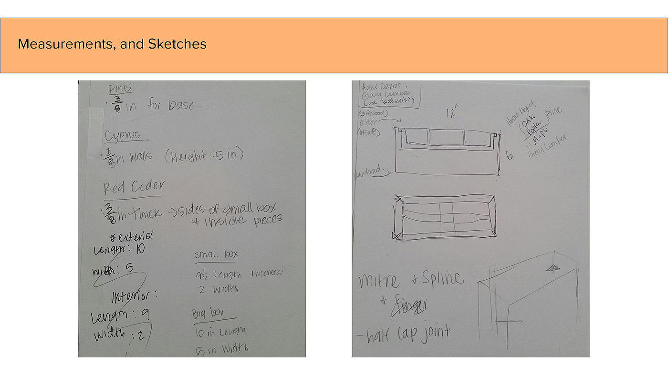668x375 pixels.
Task: Select the "10 in Length" big box measurement
Action: [220, 332]
